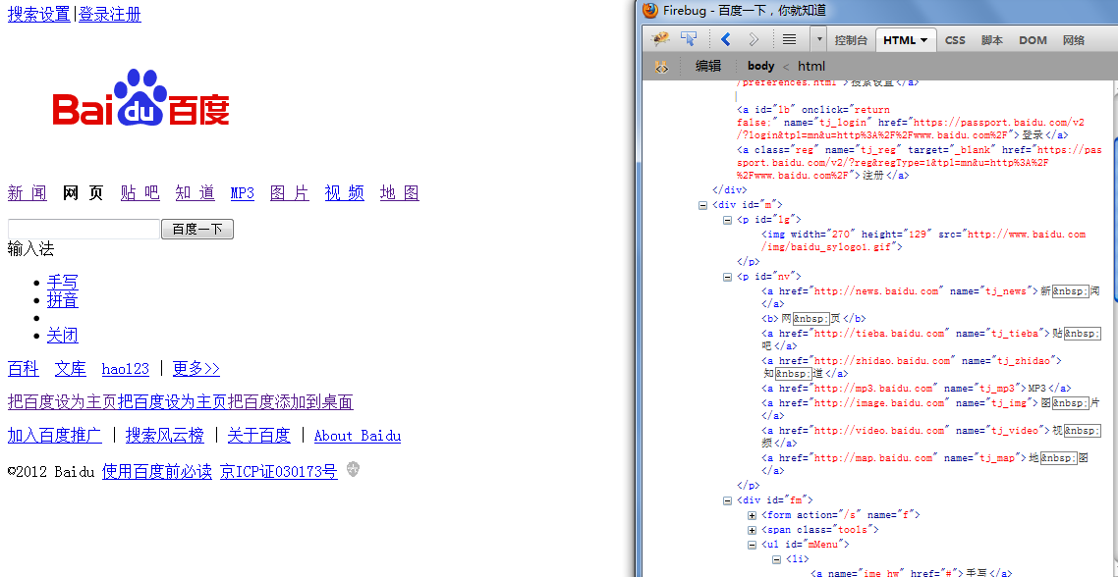Click the Baidu logo image
The height and width of the screenshot is (577, 1118).
[x=140, y=97]
